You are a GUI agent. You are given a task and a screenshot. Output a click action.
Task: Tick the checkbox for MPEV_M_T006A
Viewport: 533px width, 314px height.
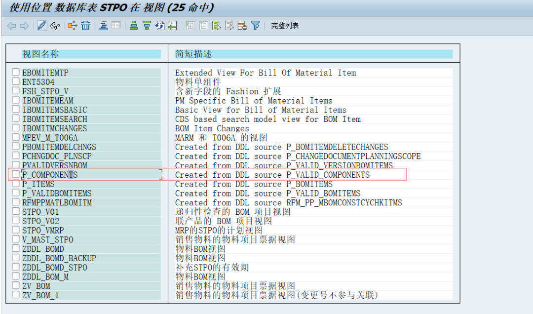(x=16, y=137)
